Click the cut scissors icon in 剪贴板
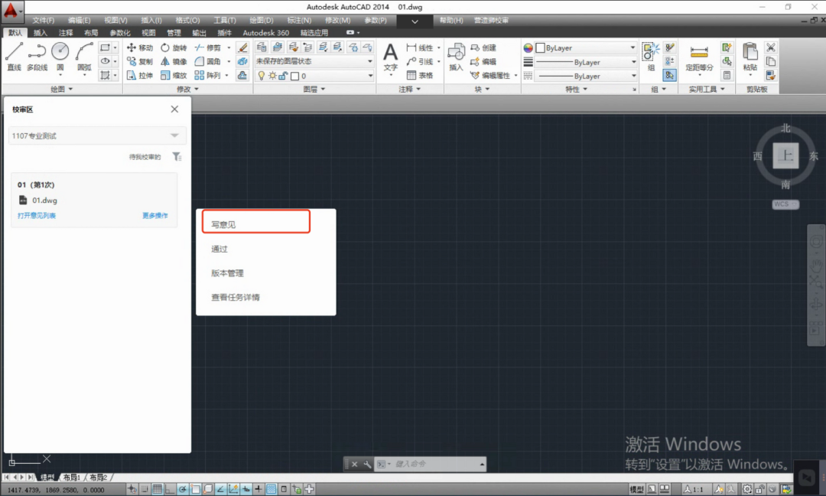Viewport: 826px width, 496px height. click(771, 47)
